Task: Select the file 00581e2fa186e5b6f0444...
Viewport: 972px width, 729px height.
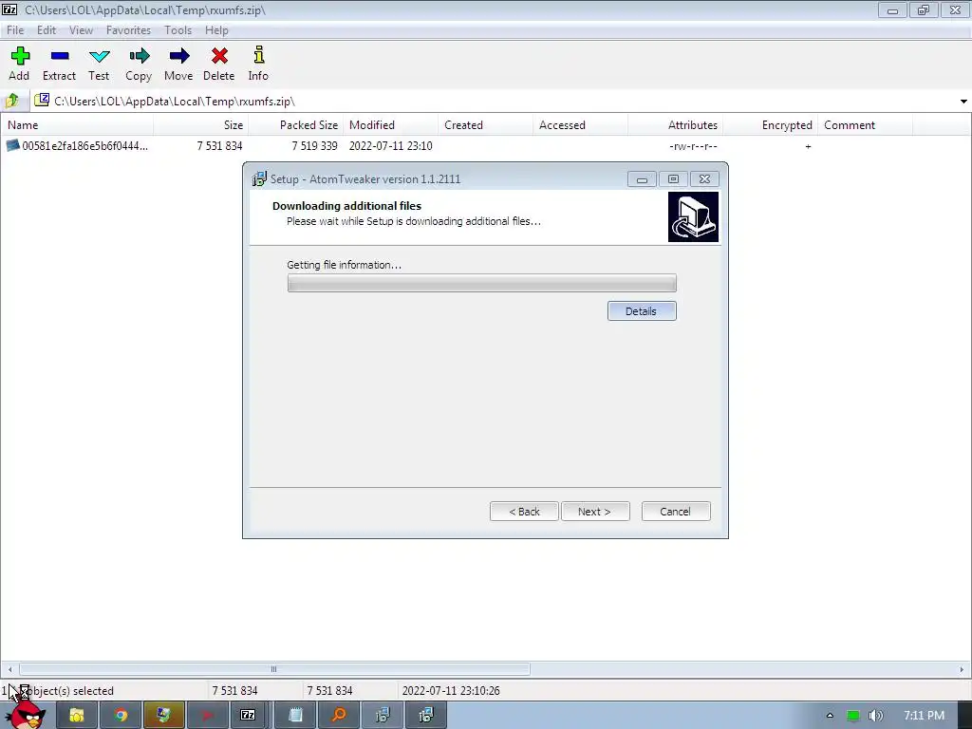Action: click(x=84, y=145)
